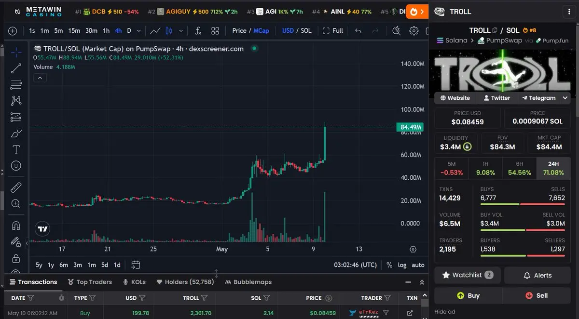Open the USD column filter
Viewport: 579px width, 319px height.
click(143, 298)
